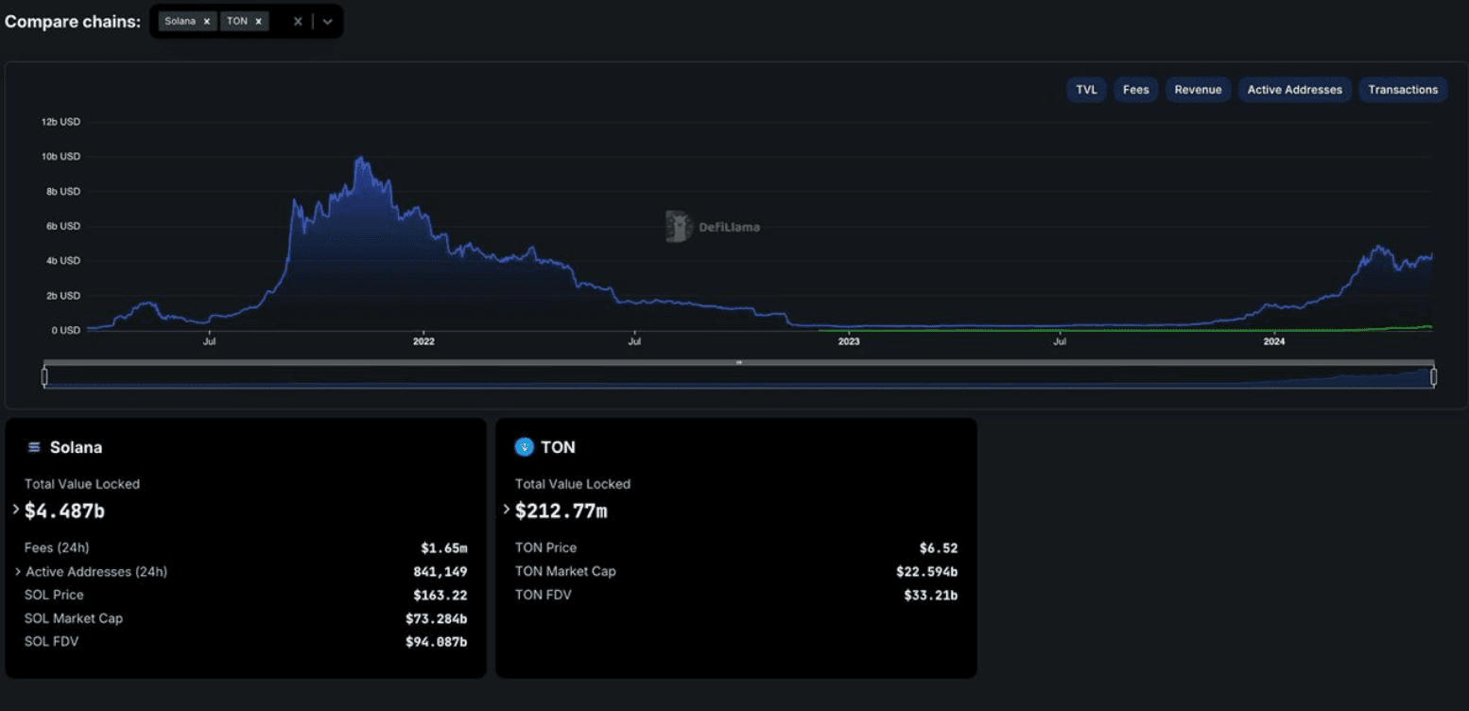Image resolution: width=1469 pixels, height=711 pixels.
Task: Remove the TON chain tag
Action: [x=258, y=22]
